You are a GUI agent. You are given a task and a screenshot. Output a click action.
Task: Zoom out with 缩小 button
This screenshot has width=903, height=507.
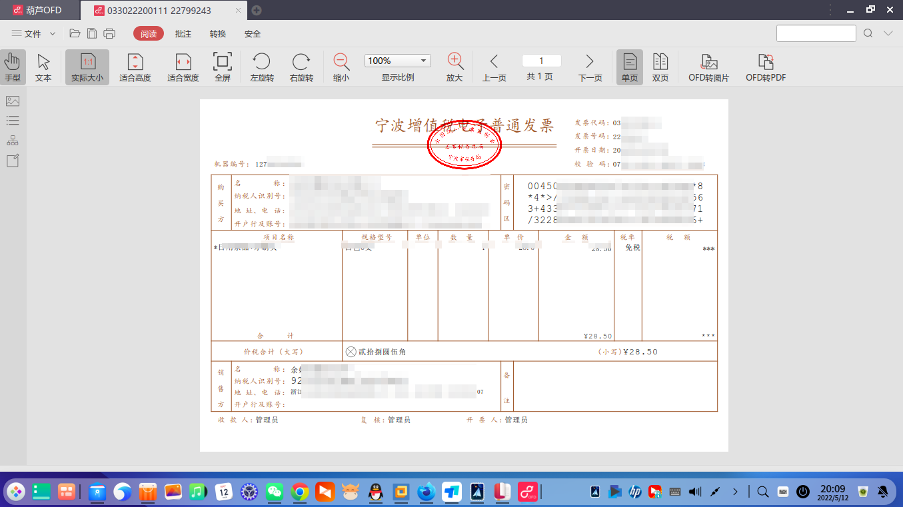(341, 67)
